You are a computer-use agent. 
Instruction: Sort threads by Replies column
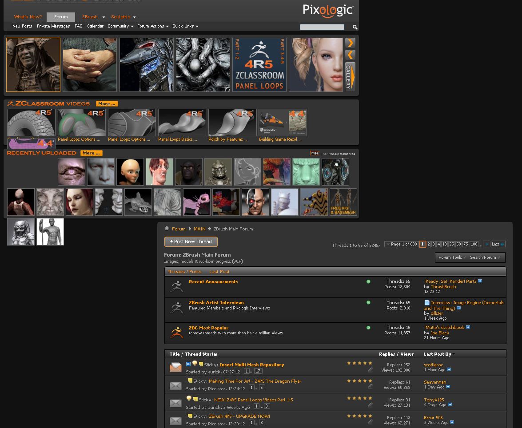(387, 354)
